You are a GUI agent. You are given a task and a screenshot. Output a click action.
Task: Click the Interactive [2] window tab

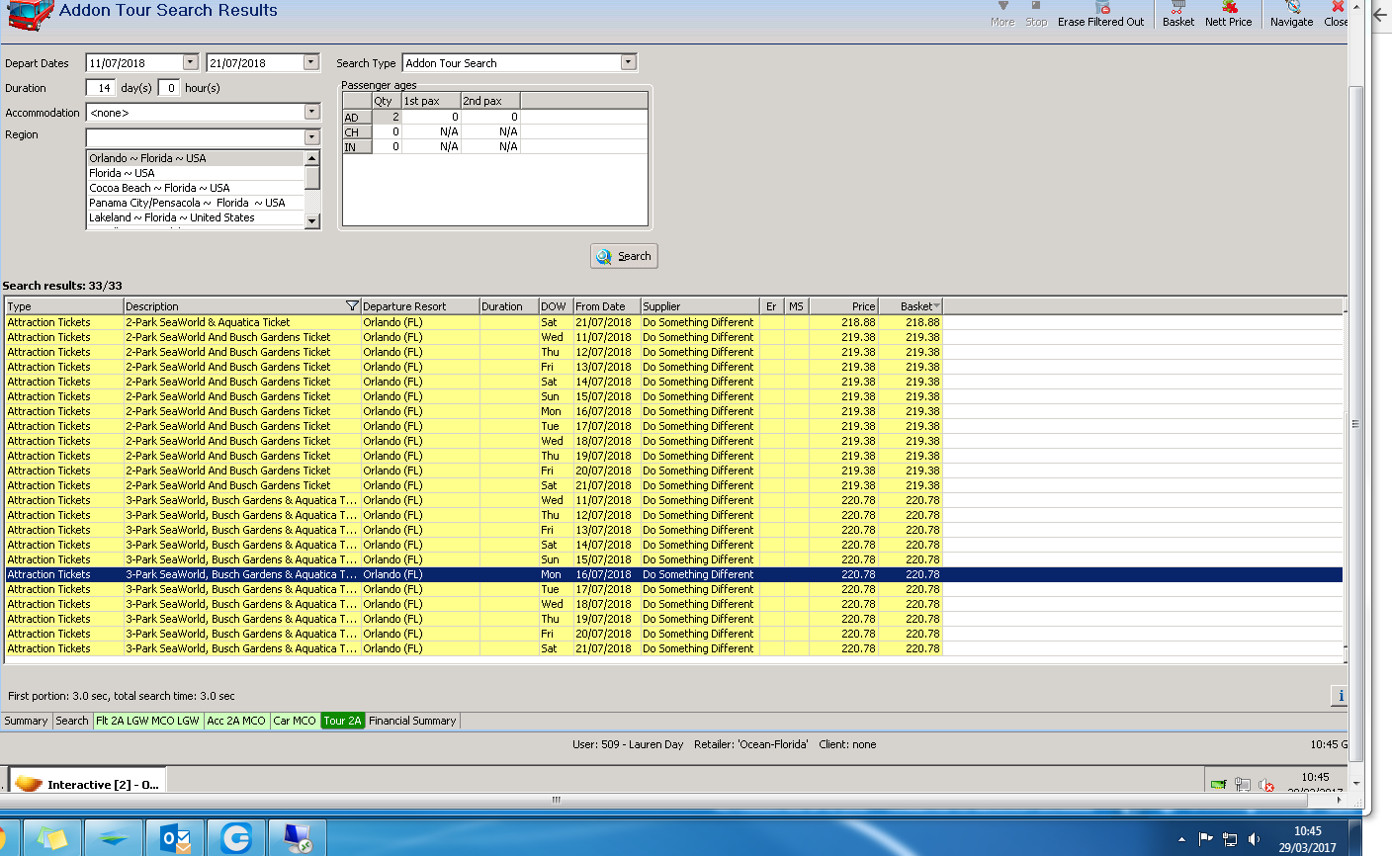[88, 783]
